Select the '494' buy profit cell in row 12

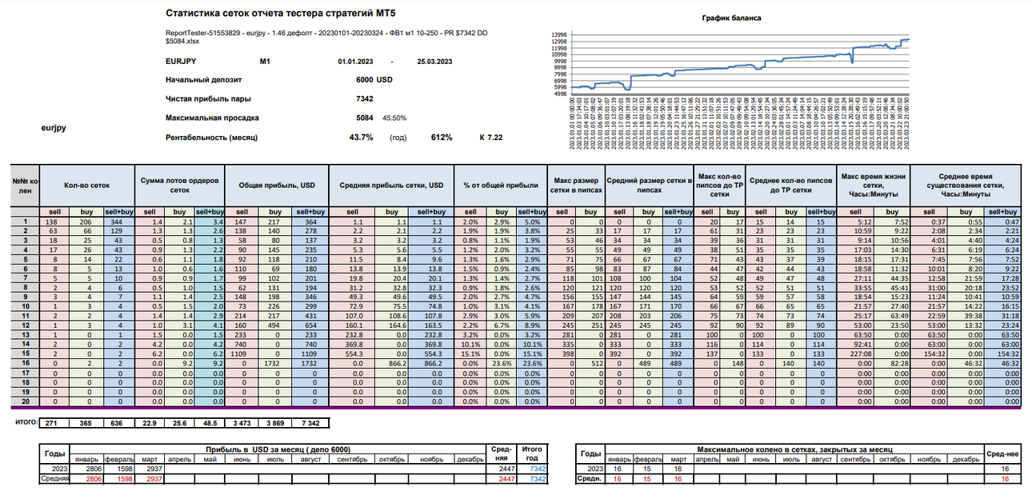pos(277,326)
